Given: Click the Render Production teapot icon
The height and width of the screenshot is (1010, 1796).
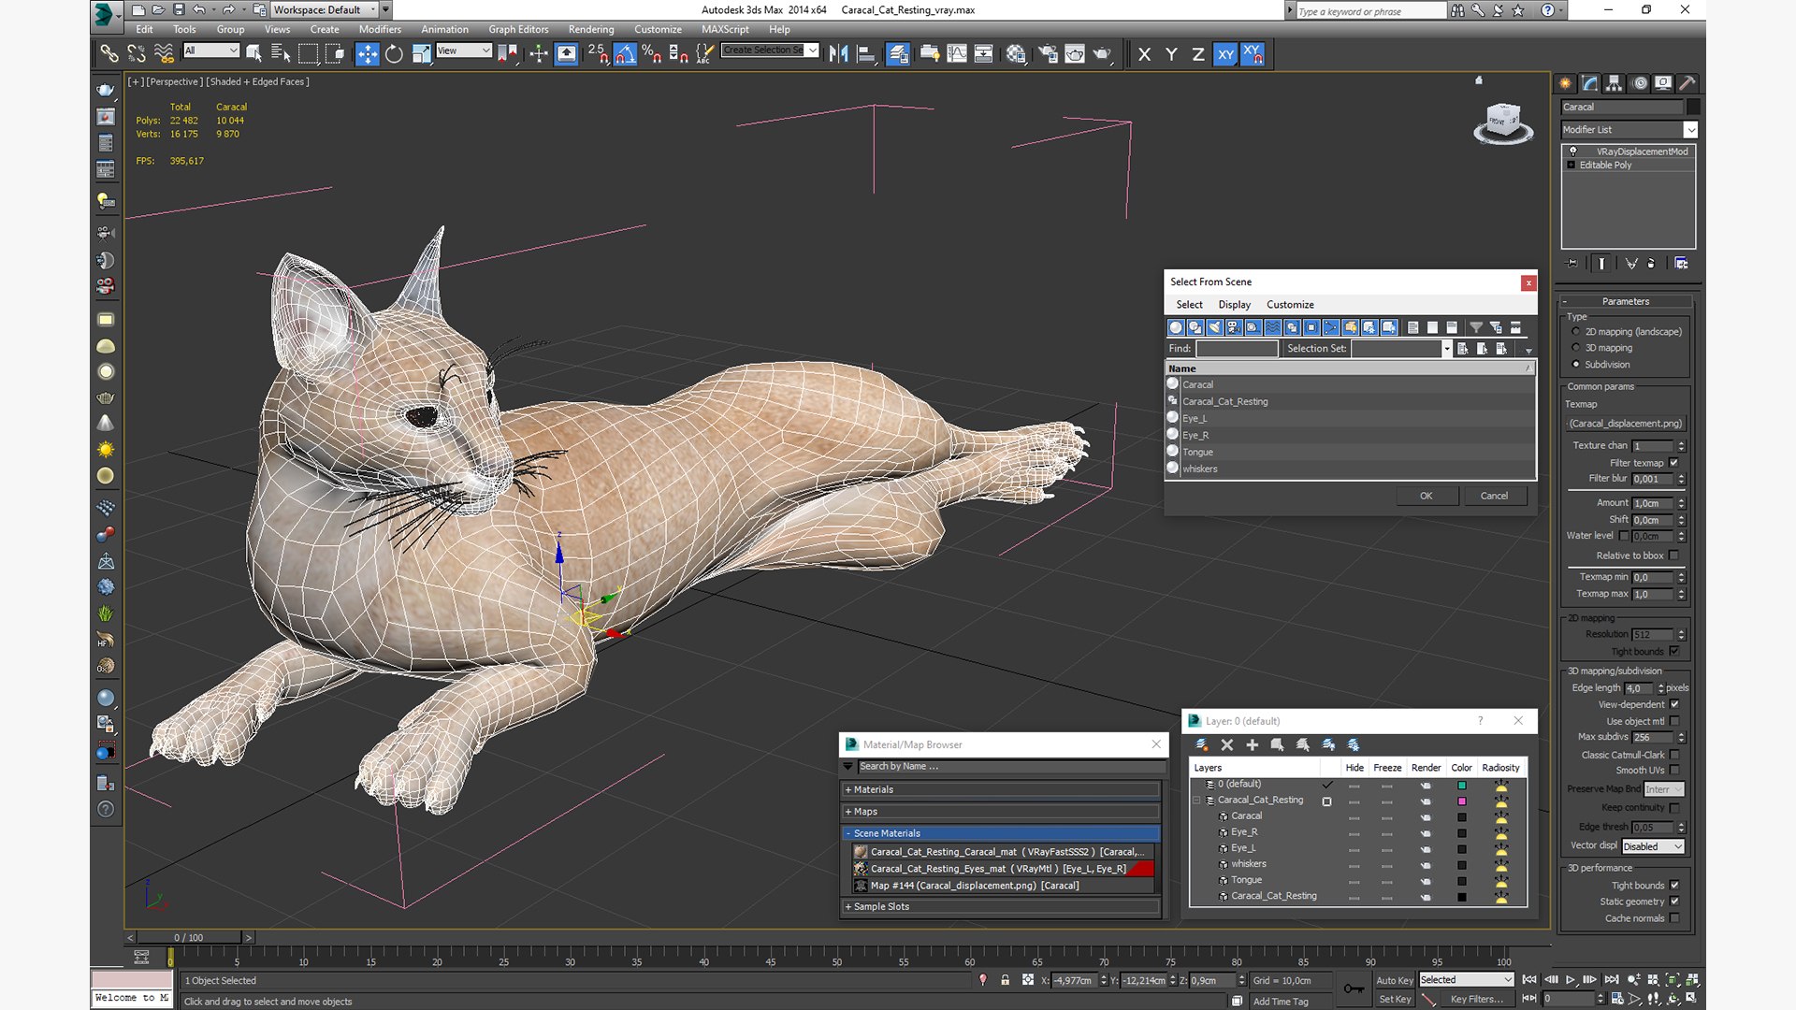Looking at the screenshot, I should pos(1103,54).
